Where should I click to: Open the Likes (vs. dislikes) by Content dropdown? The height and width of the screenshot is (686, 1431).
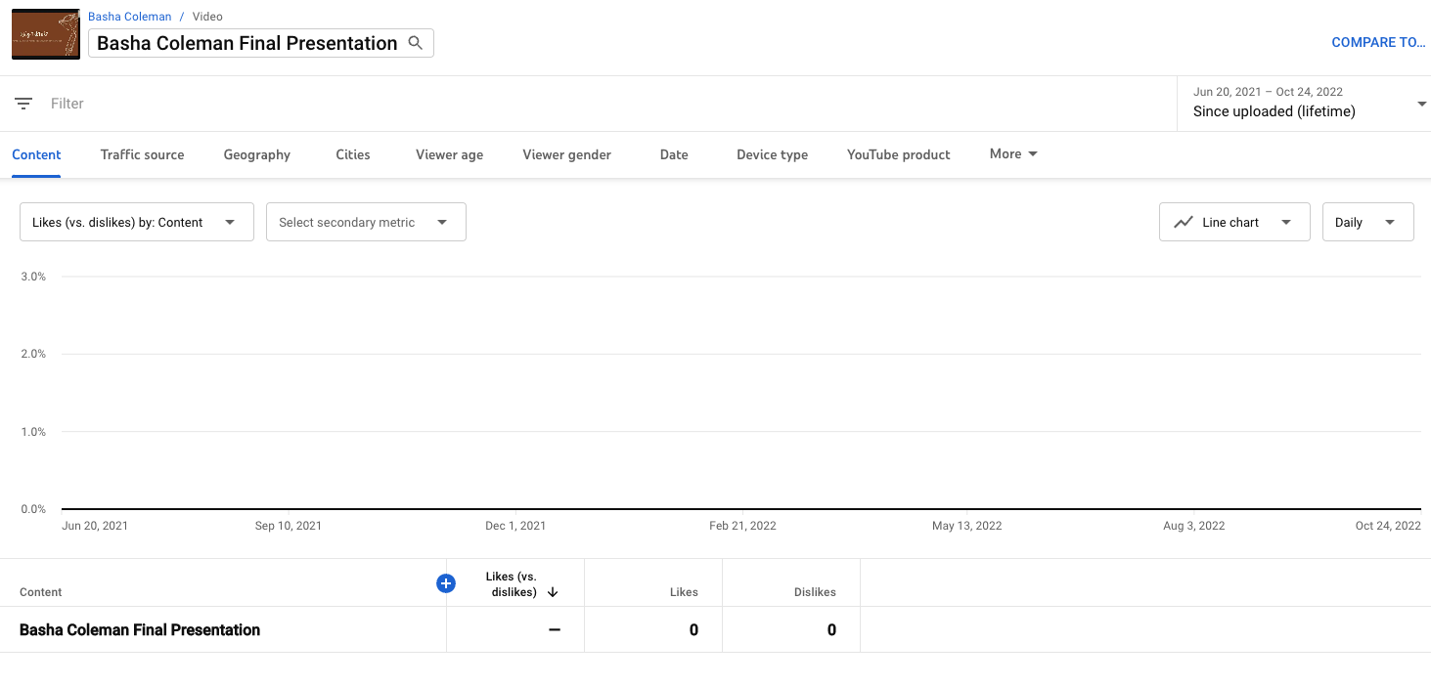[x=136, y=222]
